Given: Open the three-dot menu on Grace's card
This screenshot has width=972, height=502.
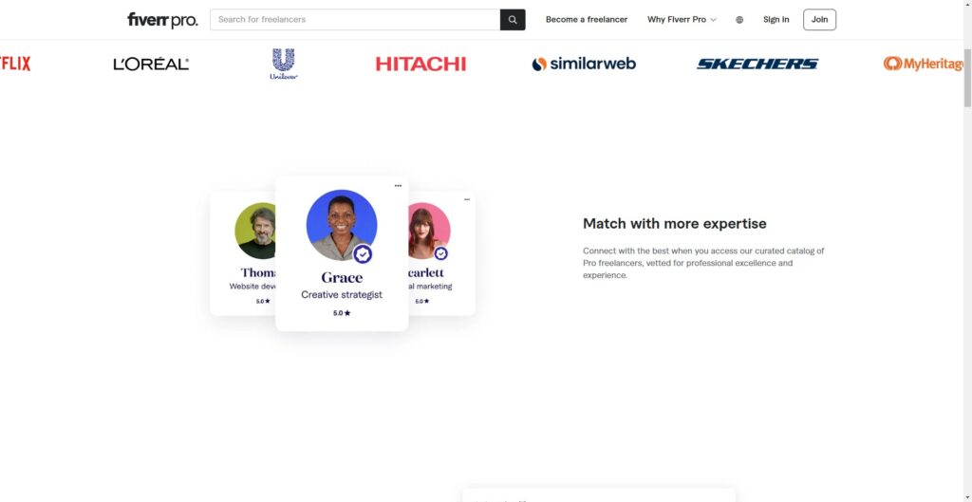Looking at the screenshot, I should pyautogui.click(x=398, y=186).
